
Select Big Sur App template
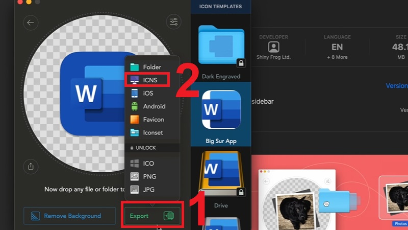[221, 114]
